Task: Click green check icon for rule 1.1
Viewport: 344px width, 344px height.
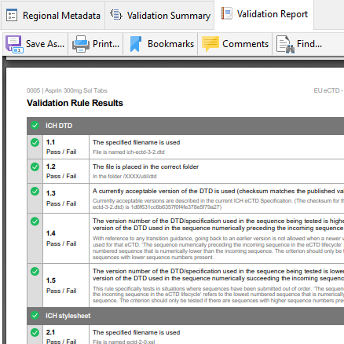Action: 35,142
